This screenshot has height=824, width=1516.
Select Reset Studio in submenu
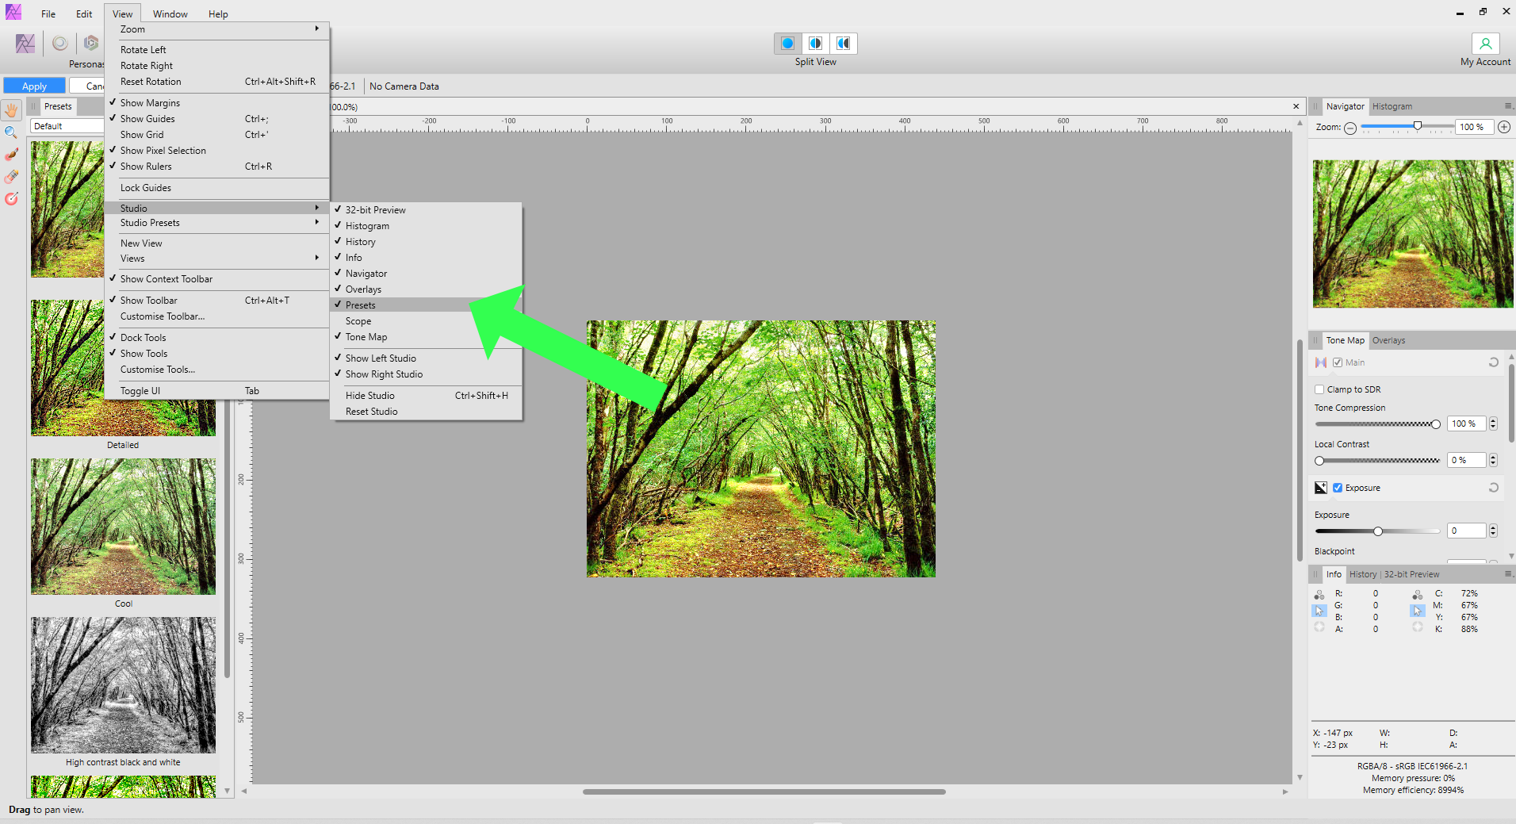click(426, 412)
